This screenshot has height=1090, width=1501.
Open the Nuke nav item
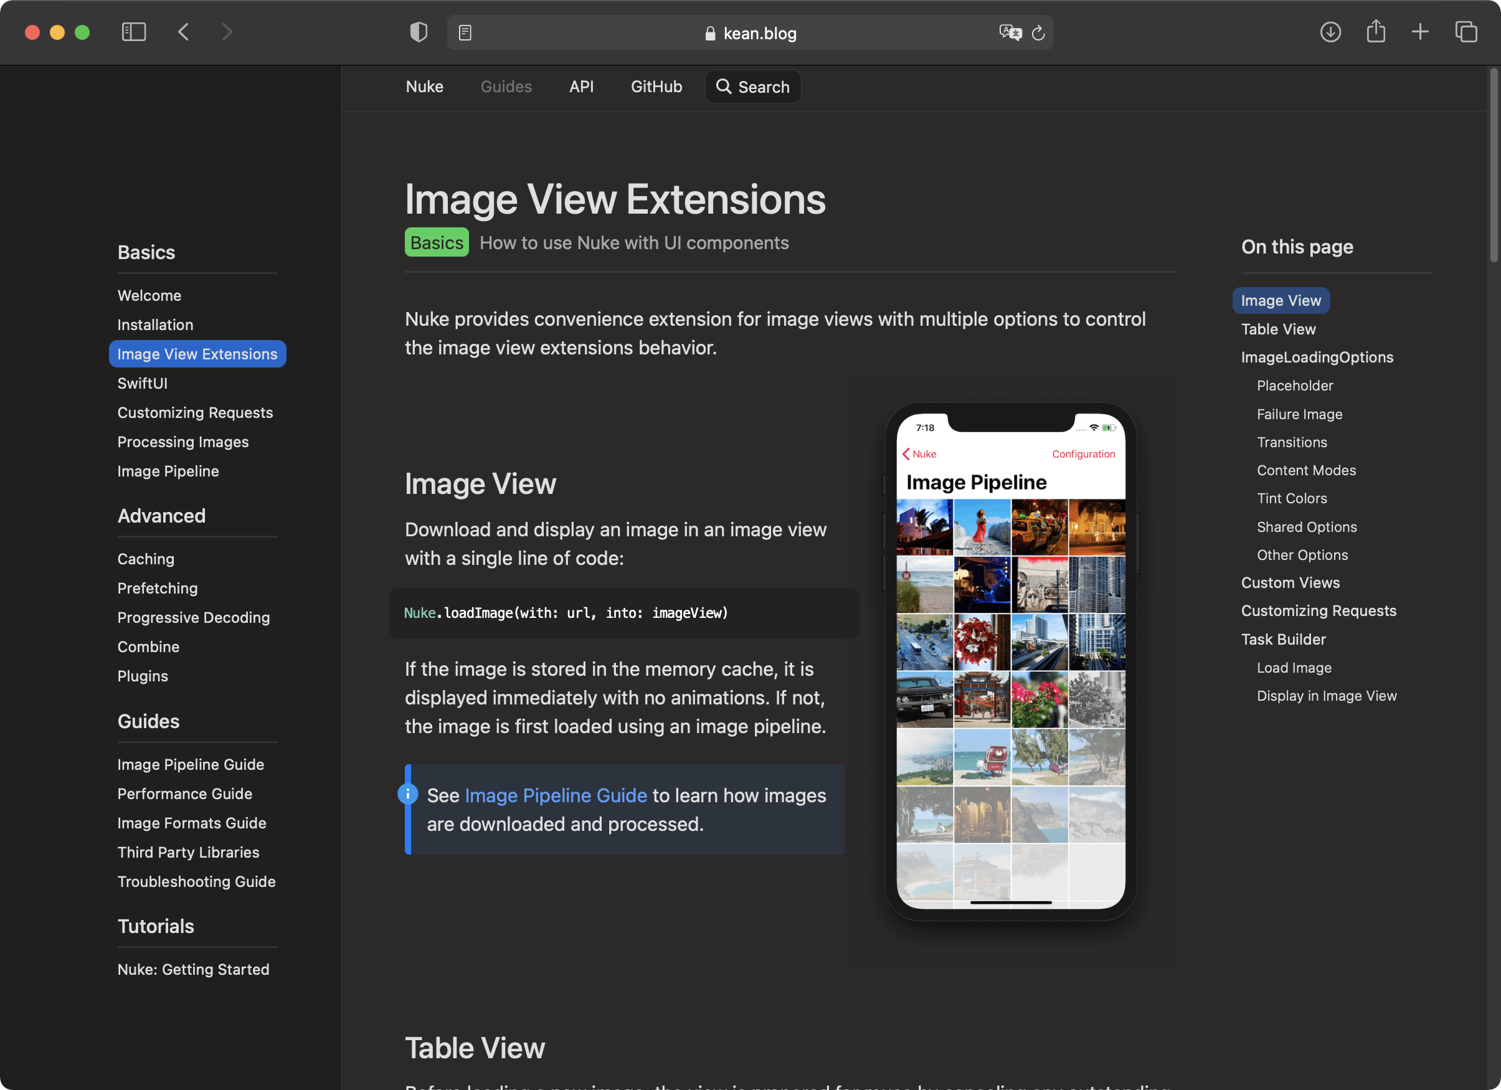point(425,87)
